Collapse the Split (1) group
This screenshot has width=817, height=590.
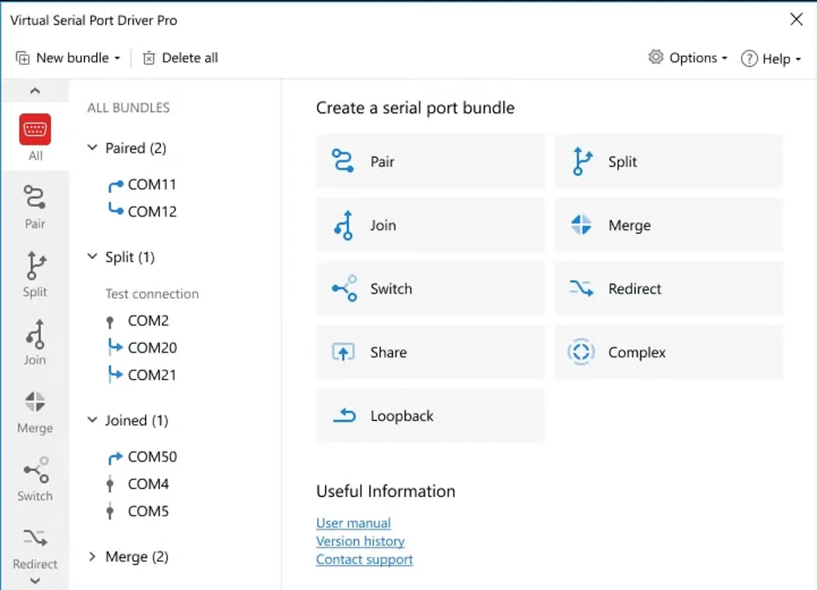click(x=92, y=257)
